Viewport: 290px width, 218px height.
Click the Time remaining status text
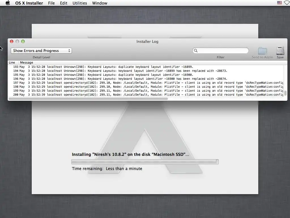tap(107, 169)
